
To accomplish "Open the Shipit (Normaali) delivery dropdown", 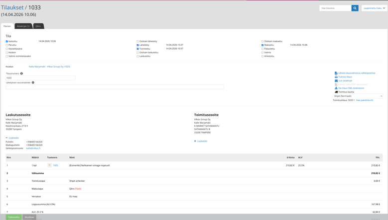I will pyautogui.click(x=358, y=96).
